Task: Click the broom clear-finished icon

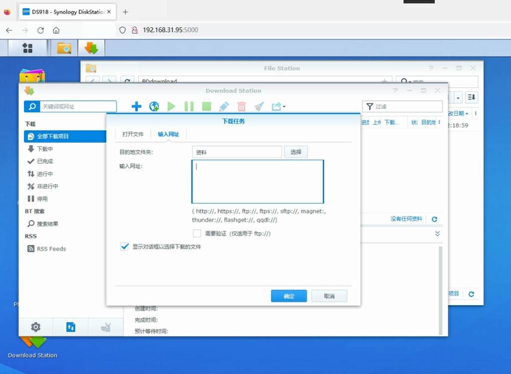Action: click(x=259, y=106)
